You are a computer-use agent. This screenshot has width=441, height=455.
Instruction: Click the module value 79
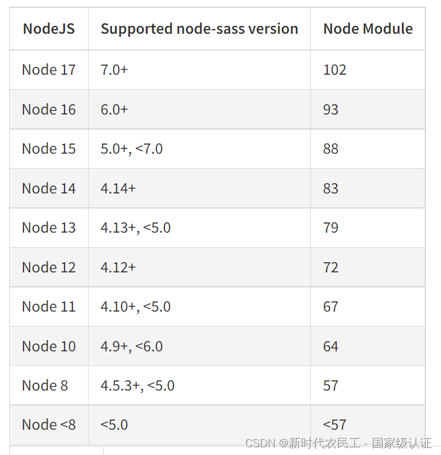[x=331, y=228]
